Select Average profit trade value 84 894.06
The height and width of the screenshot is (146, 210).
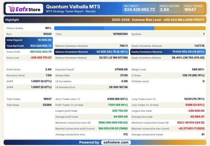click(121, 117)
